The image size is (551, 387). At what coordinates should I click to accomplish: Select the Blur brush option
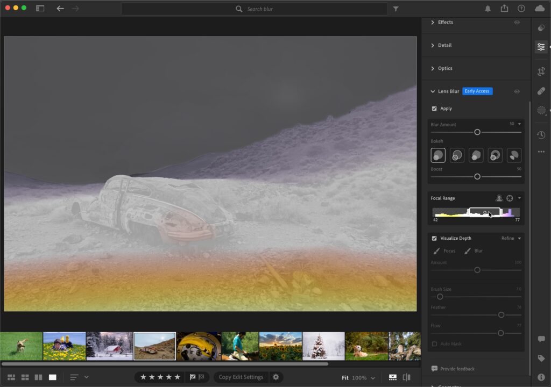point(474,250)
